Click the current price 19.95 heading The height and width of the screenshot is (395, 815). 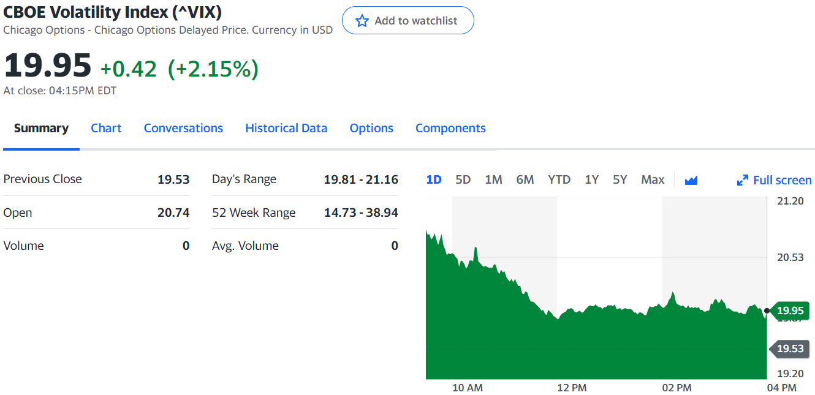click(47, 66)
